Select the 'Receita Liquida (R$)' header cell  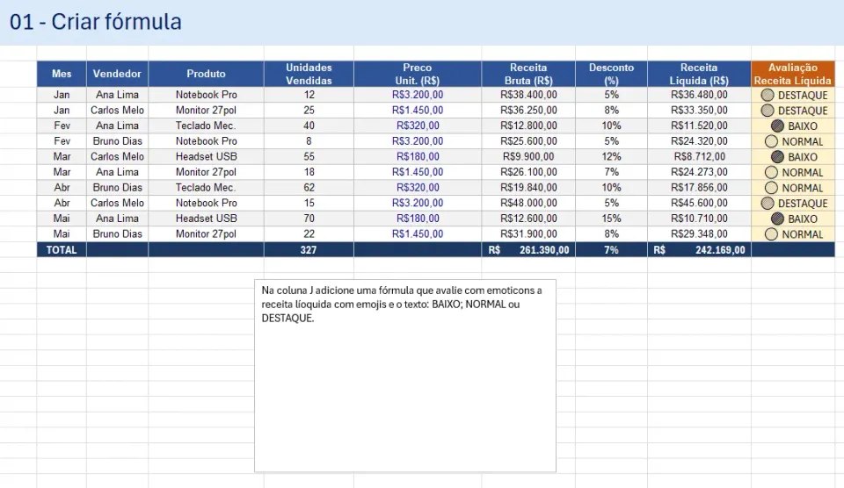tap(699, 74)
